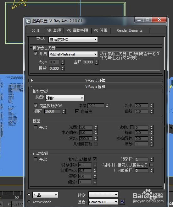
Task: Click the 偏移 field showing 0.0
Action: tap(85, 176)
